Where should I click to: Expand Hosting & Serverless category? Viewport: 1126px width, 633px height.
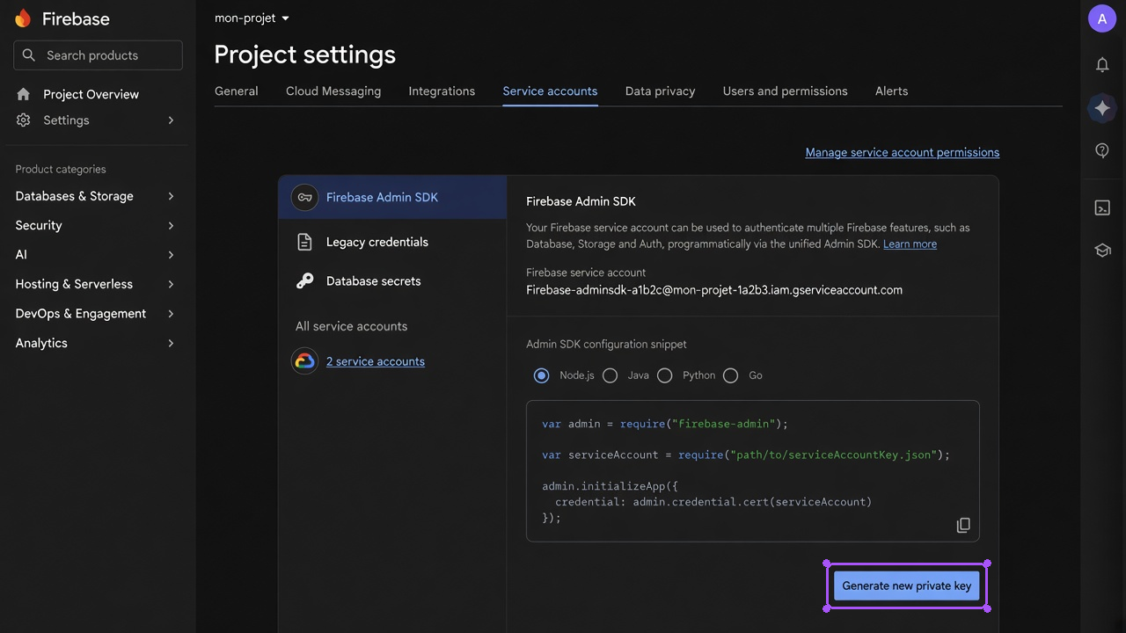point(95,284)
